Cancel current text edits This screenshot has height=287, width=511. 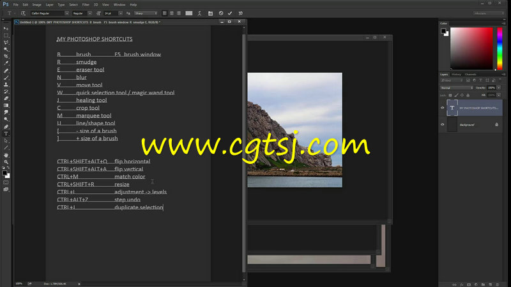click(x=221, y=13)
